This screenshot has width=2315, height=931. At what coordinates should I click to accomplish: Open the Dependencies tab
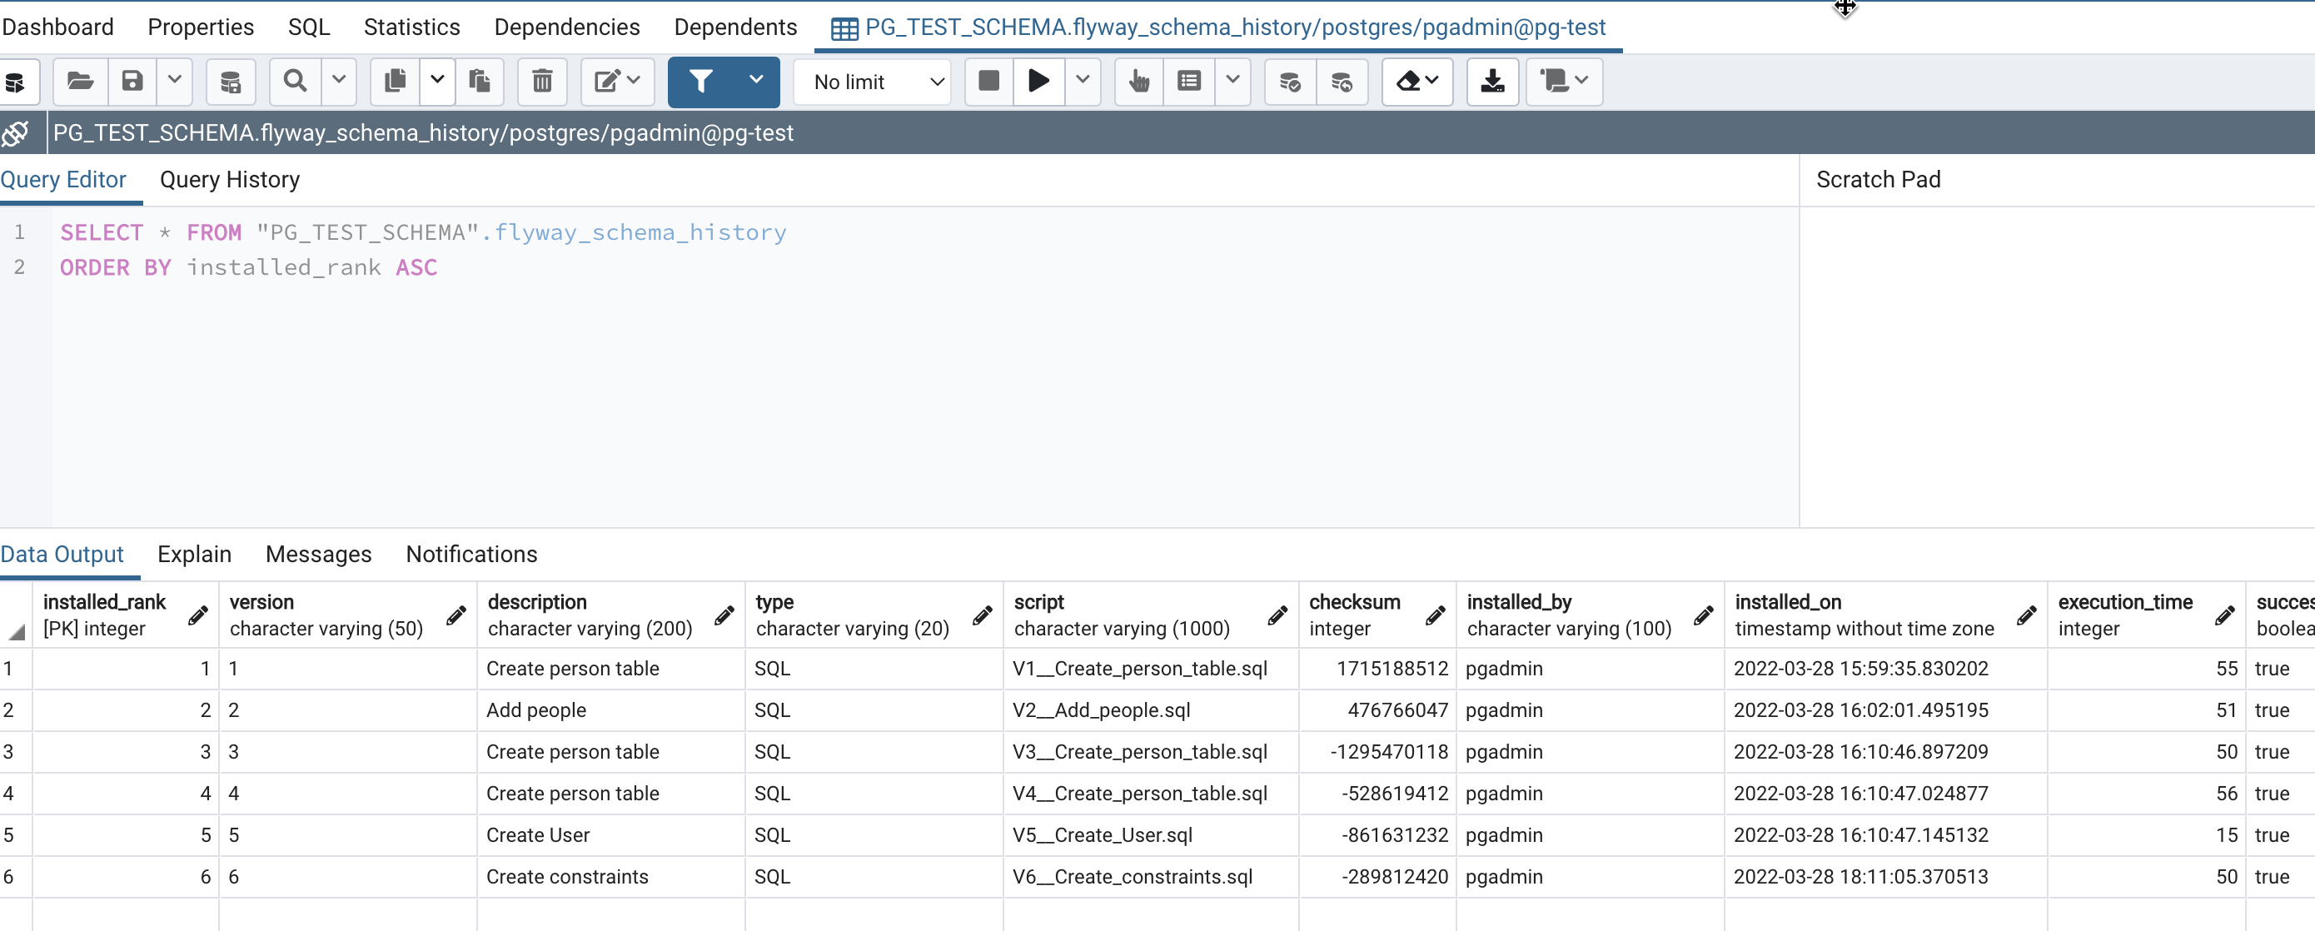tap(566, 27)
